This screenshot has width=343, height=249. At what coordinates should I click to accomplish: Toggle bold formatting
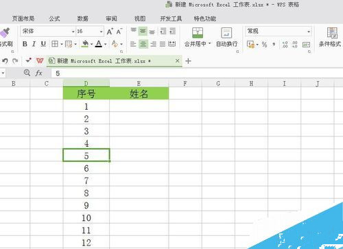point(25,44)
